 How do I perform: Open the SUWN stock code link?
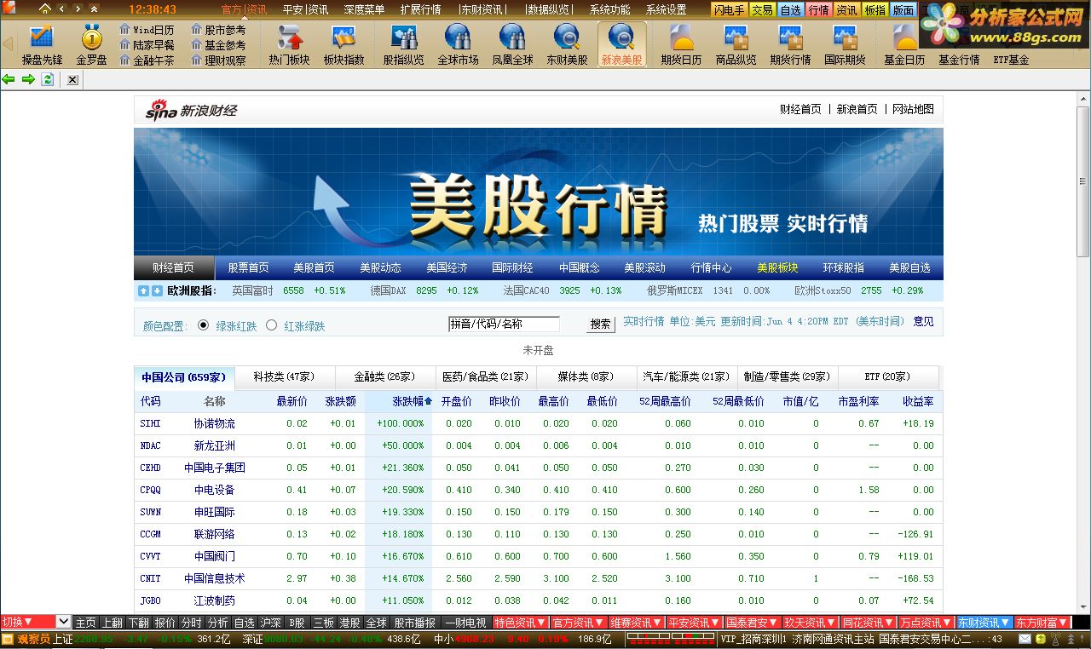coord(151,512)
